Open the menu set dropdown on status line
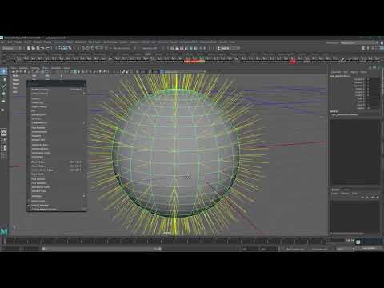 (12, 48)
